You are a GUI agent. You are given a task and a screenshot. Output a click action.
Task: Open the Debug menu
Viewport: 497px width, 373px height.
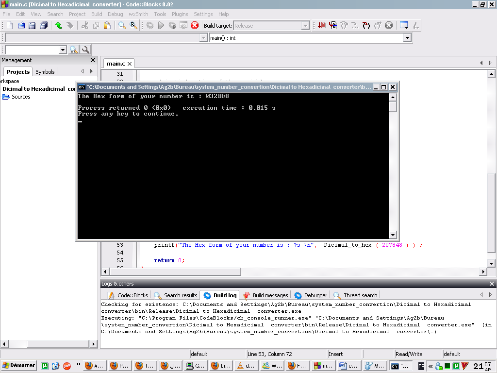click(115, 14)
